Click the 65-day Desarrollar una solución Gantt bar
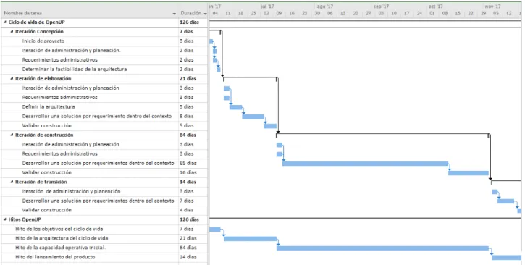 coord(365,164)
